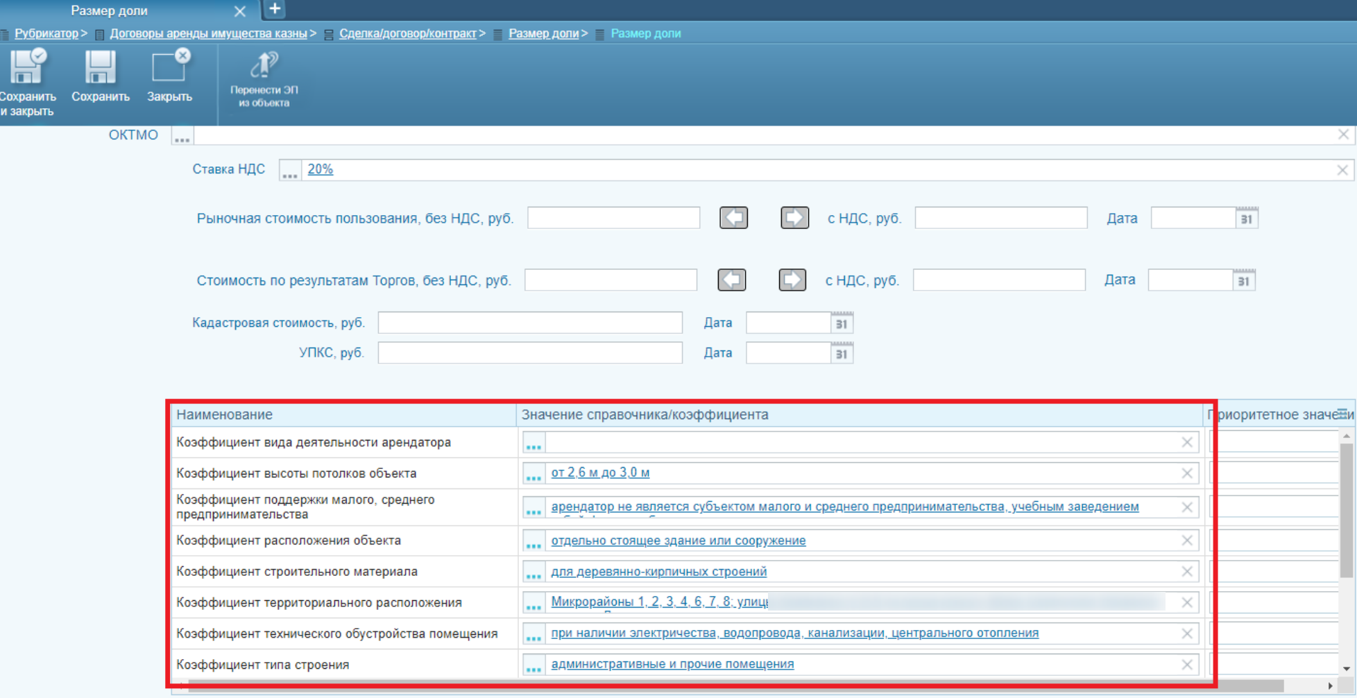Click Transfer ЭП from object icon
This screenshot has width=1357, height=698.
[x=264, y=66]
